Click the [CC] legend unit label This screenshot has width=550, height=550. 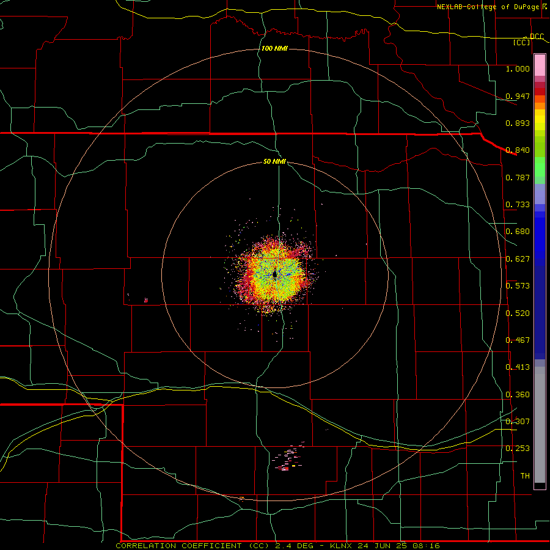[522, 42]
